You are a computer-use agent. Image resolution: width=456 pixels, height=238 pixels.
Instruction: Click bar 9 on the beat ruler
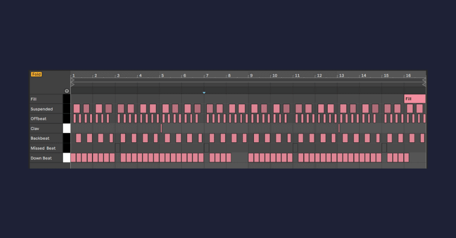pyautogui.click(x=251, y=75)
